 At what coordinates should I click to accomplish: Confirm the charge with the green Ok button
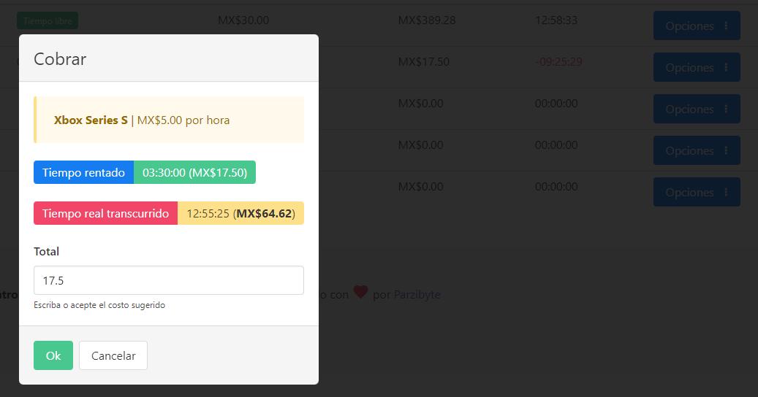(53, 355)
